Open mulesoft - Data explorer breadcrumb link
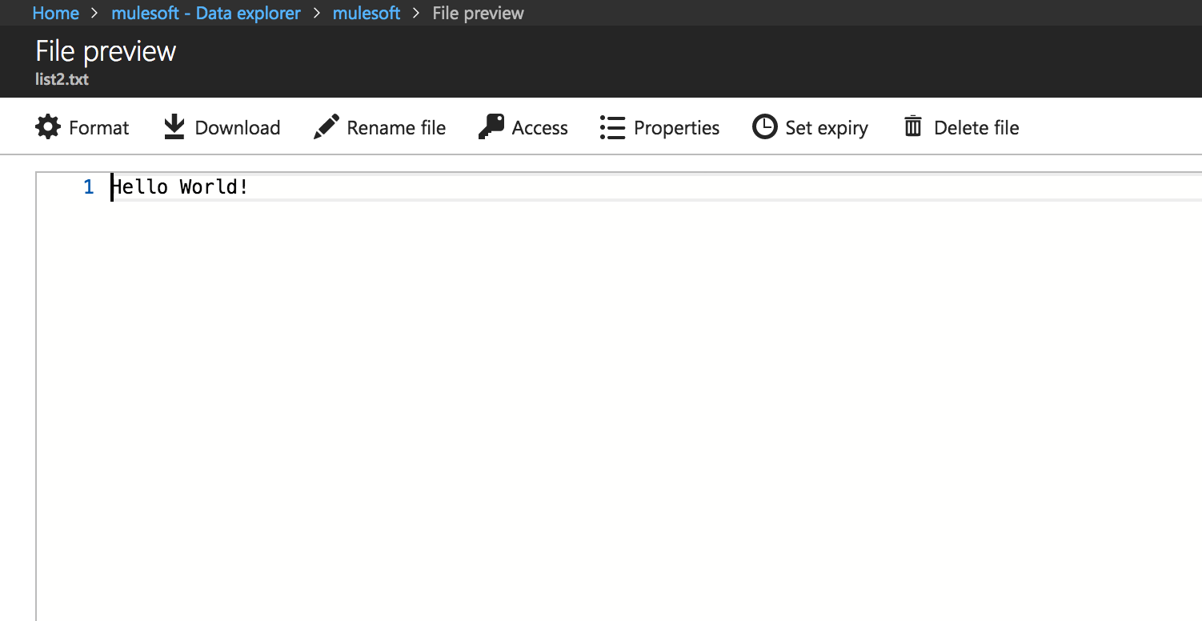Screen dimensions: 1202x621 pos(206,13)
